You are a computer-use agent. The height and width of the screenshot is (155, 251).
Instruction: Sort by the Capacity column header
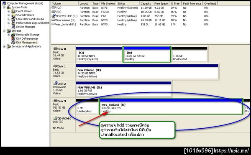[x=146, y=3]
